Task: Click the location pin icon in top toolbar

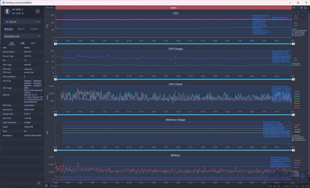Action: point(294,8)
